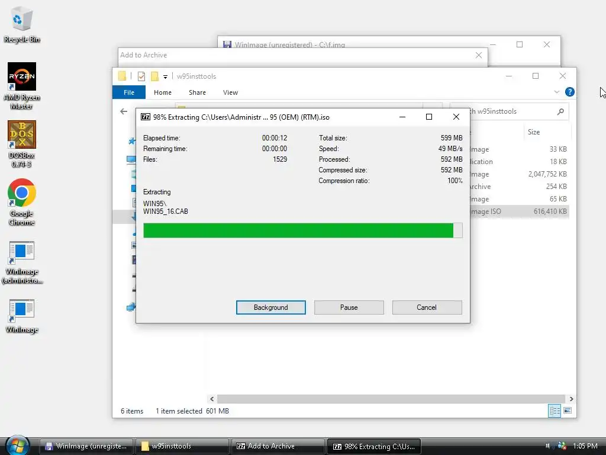Switch to 98% Extracting taskbar button
The height and width of the screenshot is (455, 606).
(x=374, y=446)
